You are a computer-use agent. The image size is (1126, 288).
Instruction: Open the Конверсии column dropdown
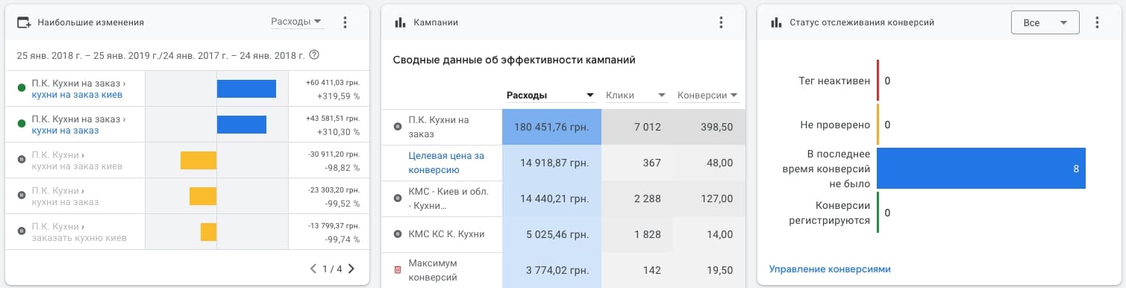707,95
